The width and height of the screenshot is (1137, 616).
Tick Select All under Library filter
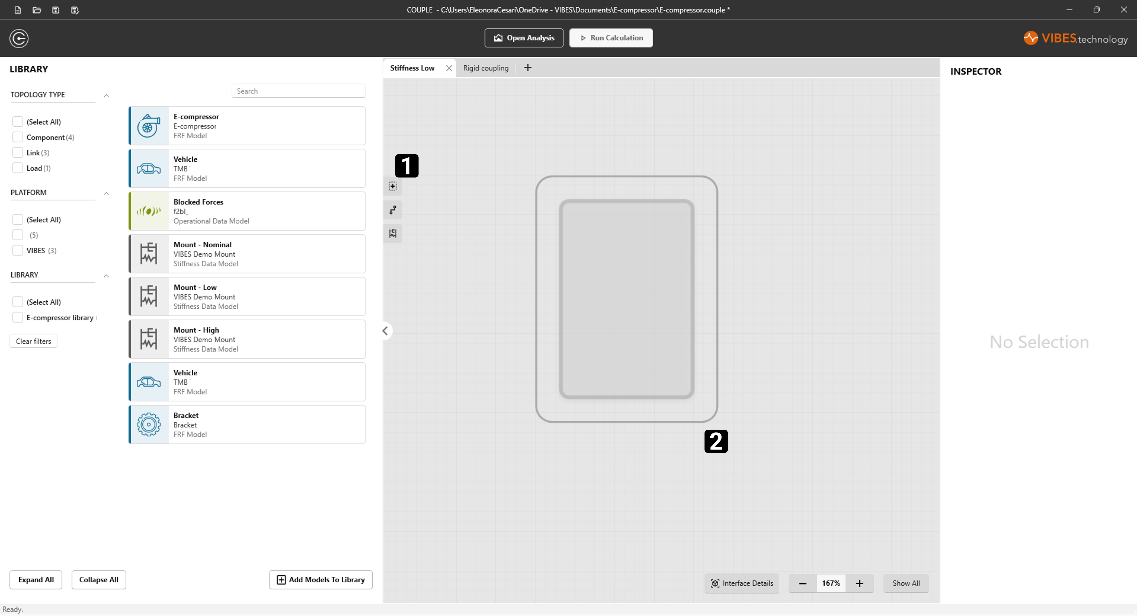point(18,302)
